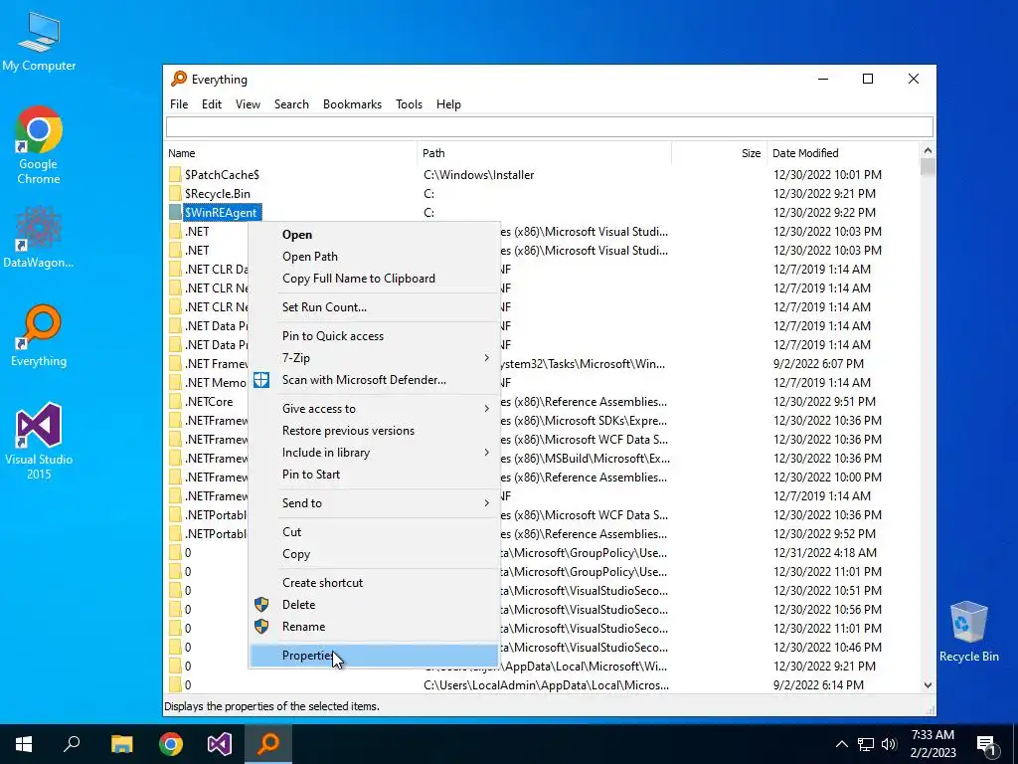The image size is (1018, 764).
Task: Click Everything app in the taskbar
Action: 268,744
